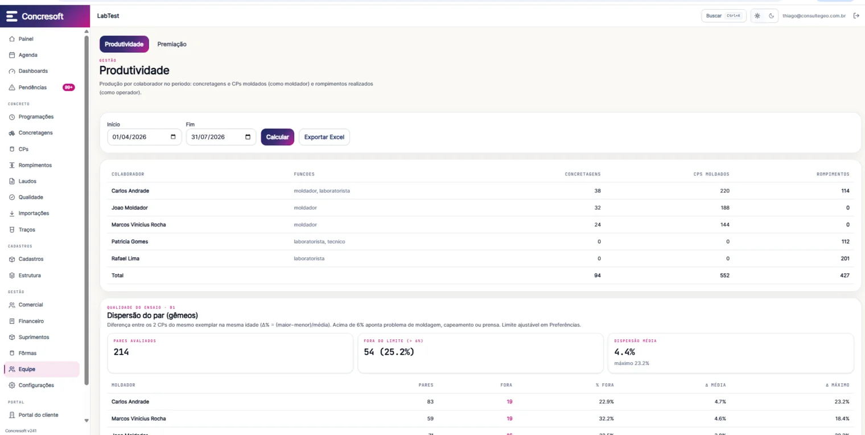The height and width of the screenshot is (435, 865).
Task: Click the FUNCOES column header
Action: pos(304,174)
